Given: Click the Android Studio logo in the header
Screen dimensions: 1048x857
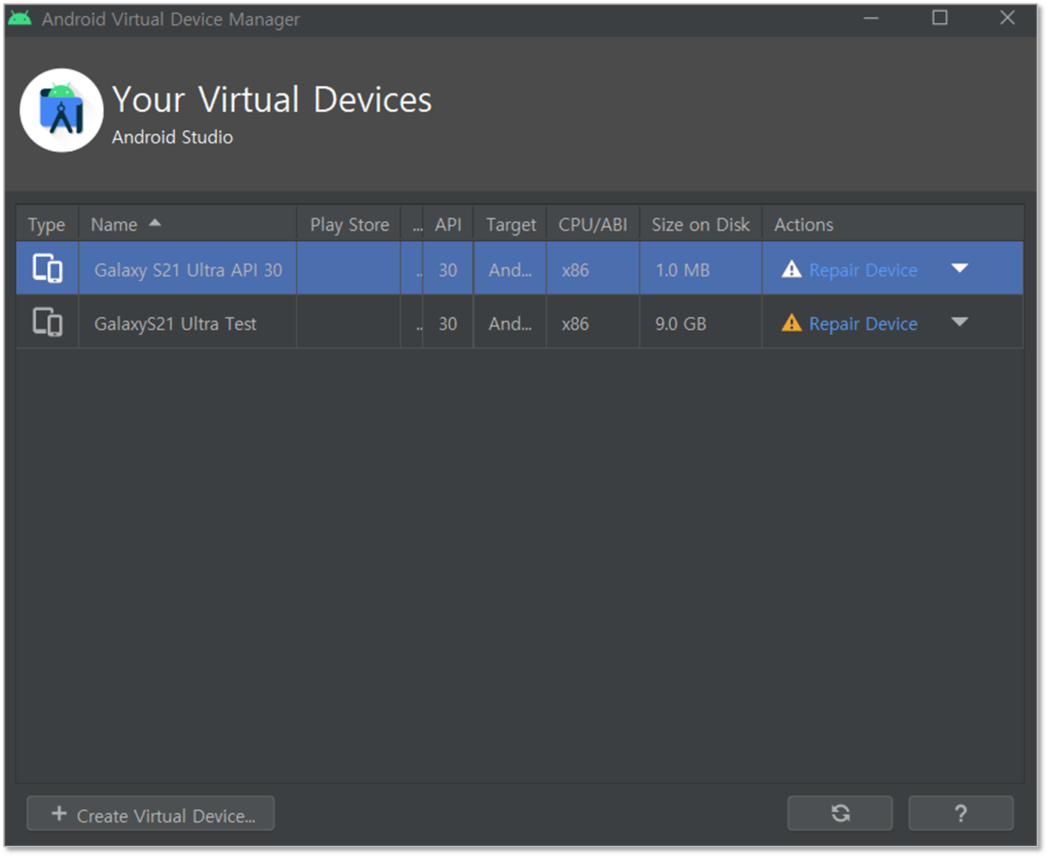Looking at the screenshot, I should (61, 111).
